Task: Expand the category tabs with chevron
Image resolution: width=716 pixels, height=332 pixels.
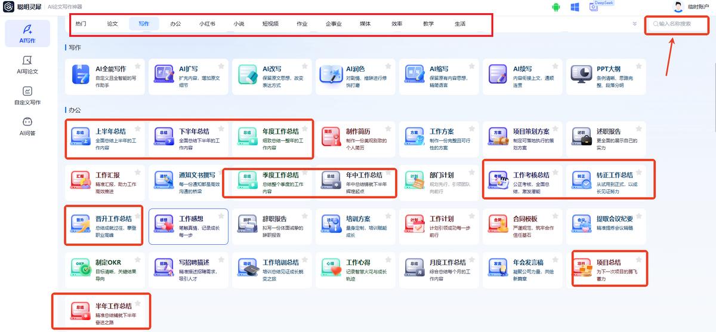Action: tap(634, 24)
